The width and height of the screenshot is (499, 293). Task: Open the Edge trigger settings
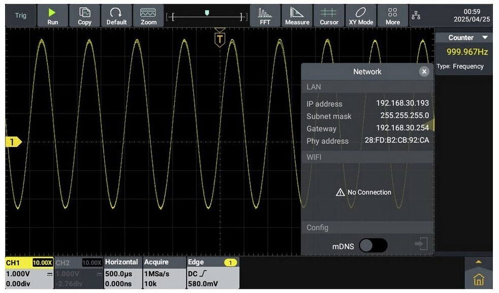[212, 273]
